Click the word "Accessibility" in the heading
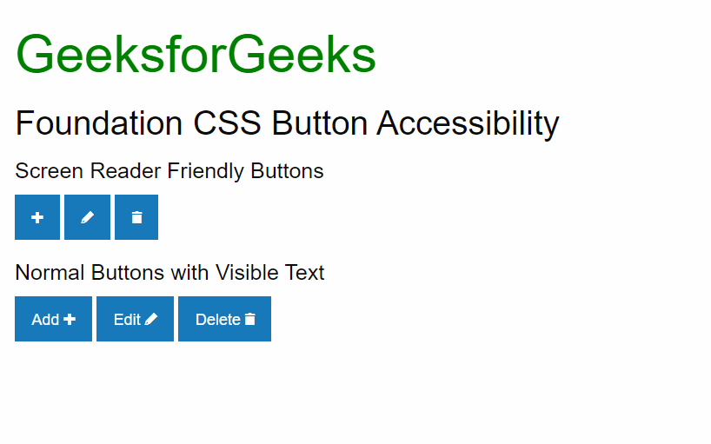The image size is (711, 444). [468, 123]
